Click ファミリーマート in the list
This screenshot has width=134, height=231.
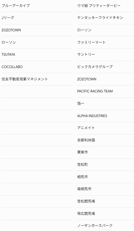pyautogui.click(x=91, y=42)
